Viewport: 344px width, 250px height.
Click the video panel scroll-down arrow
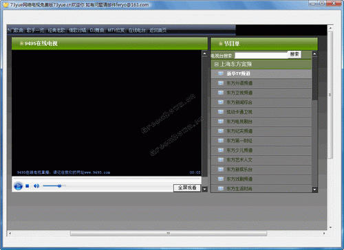[x=204, y=189]
